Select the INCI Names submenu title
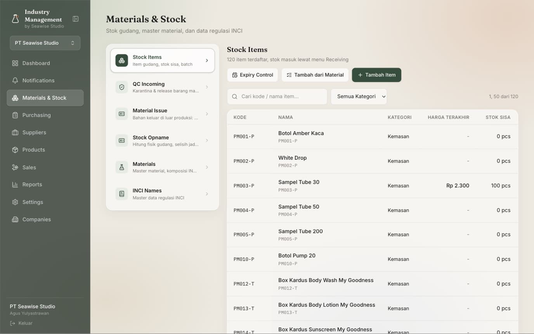The image size is (534, 334). pyautogui.click(x=147, y=191)
